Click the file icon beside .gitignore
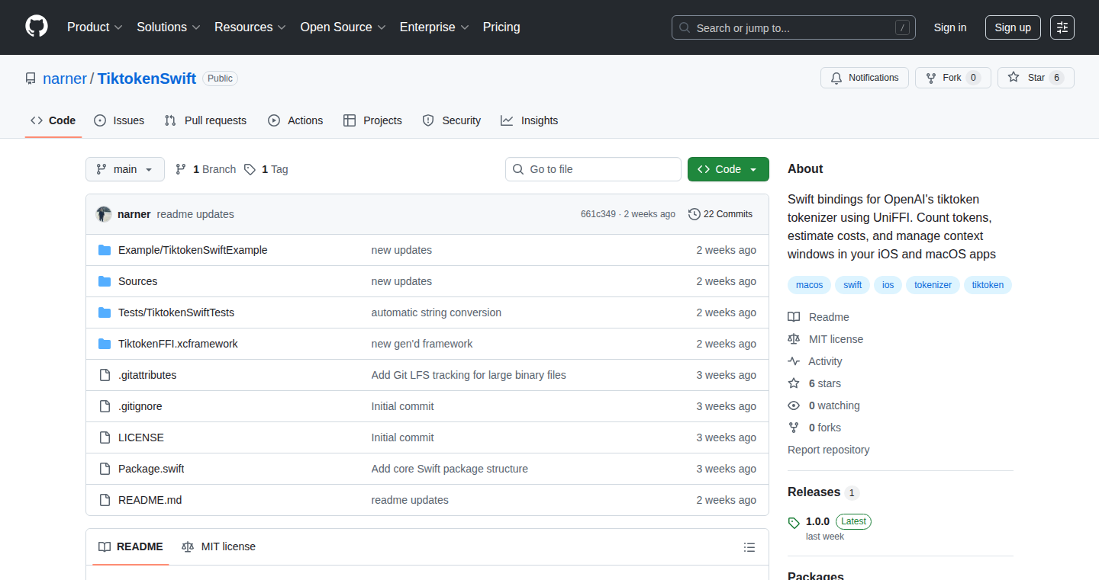 point(105,406)
